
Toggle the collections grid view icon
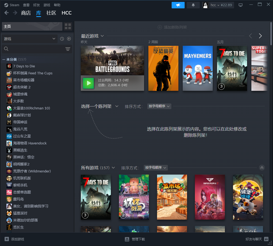pos(68,26)
